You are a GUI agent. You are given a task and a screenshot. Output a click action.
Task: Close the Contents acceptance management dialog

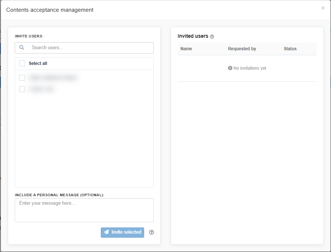pyautogui.click(x=323, y=8)
